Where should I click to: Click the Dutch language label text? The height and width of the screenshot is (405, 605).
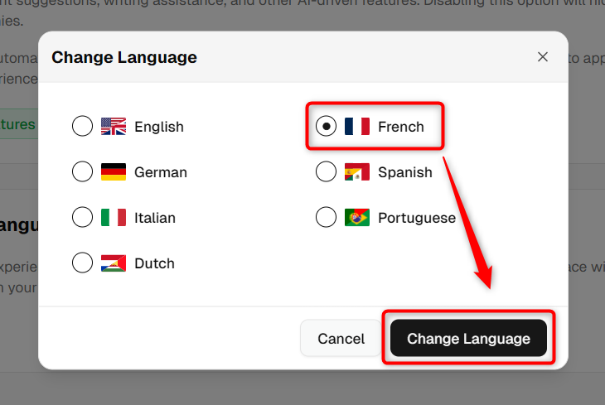click(x=154, y=263)
